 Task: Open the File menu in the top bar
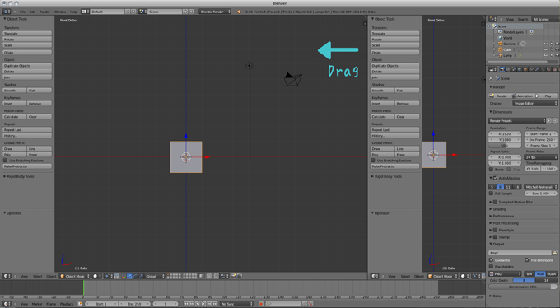(22, 12)
